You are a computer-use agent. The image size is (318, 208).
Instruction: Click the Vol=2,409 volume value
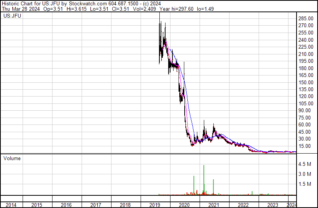coord(144,9)
